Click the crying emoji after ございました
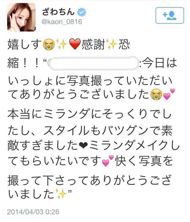Viewport: 190px width, 222px height. tap(156, 95)
